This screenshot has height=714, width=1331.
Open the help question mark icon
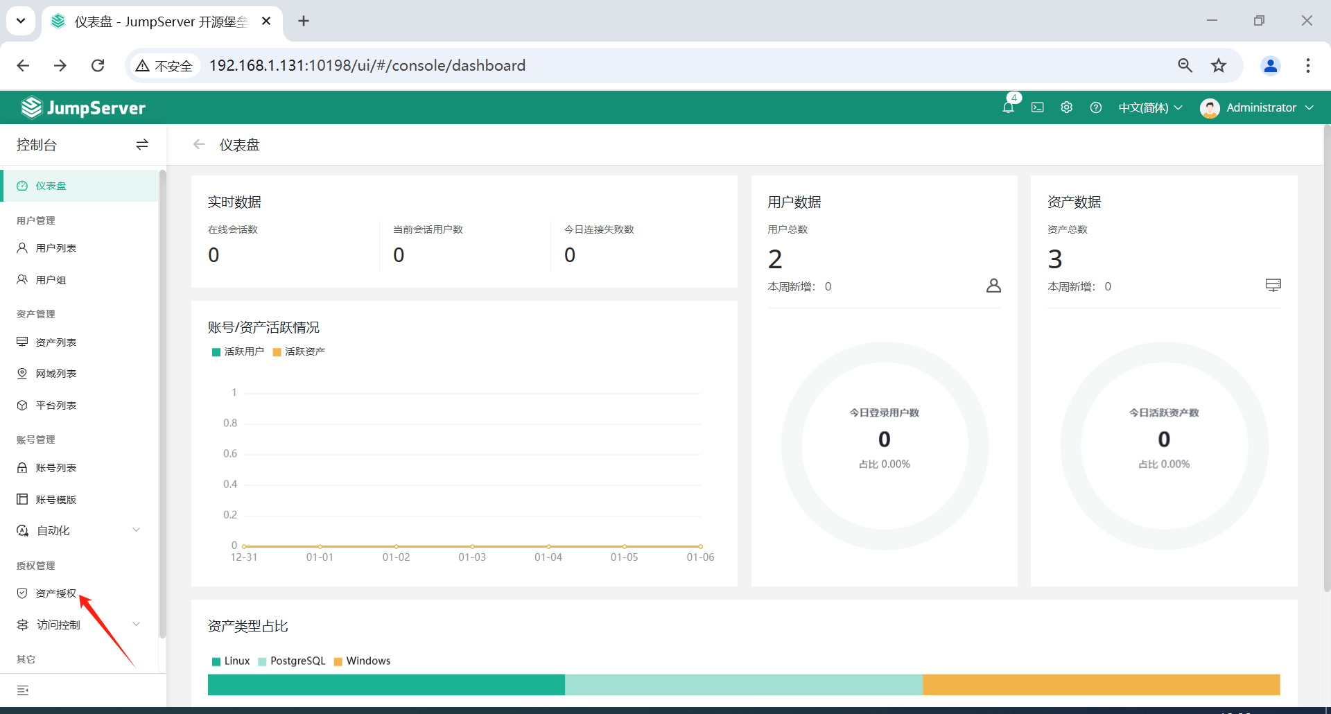[x=1095, y=107]
